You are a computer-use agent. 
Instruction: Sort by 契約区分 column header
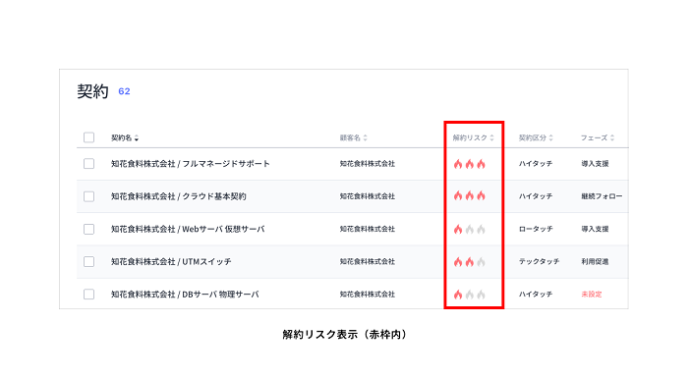pyautogui.click(x=536, y=137)
